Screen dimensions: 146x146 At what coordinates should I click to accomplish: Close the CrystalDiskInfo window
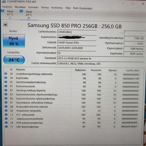coord(143,4)
